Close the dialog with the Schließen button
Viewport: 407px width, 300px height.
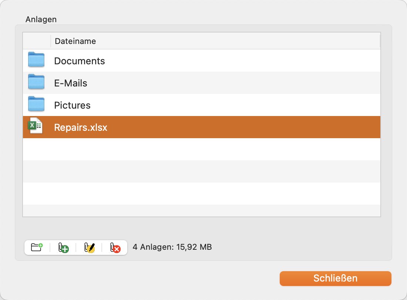(335, 279)
